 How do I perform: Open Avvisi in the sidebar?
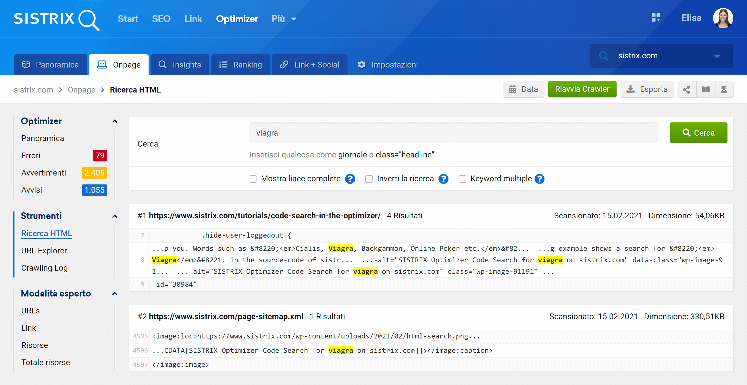point(32,190)
